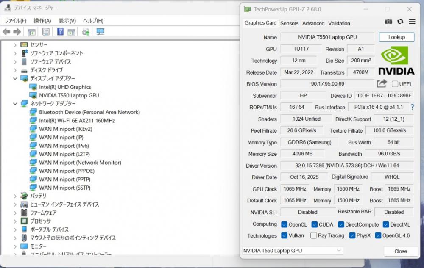Click the Driver Version text field
This screenshot has width=424, height=268.
point(347,166)
